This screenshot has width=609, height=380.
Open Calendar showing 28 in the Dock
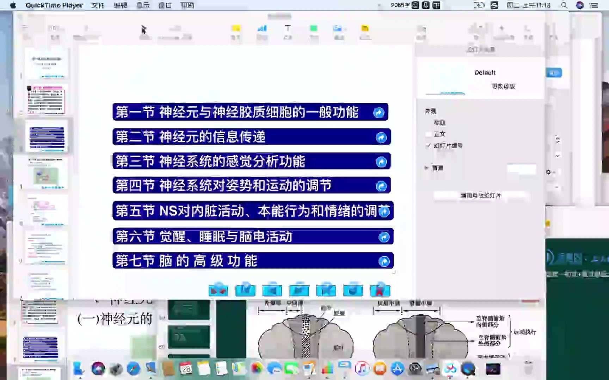(x=186, y=369)
